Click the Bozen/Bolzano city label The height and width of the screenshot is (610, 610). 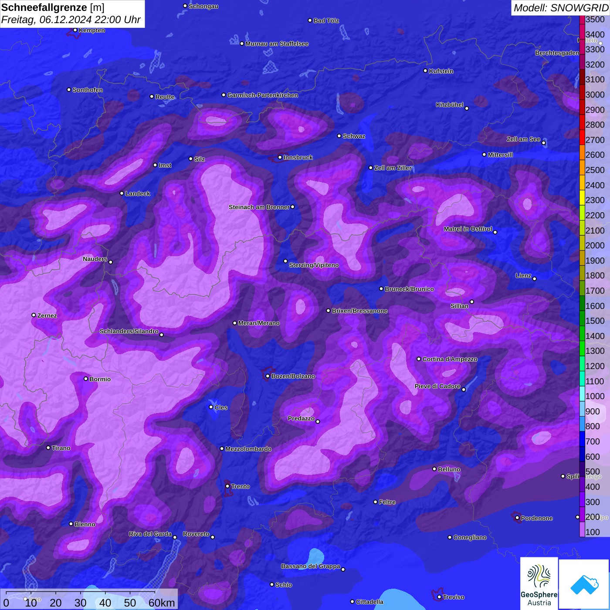click(x=293, y=376)
